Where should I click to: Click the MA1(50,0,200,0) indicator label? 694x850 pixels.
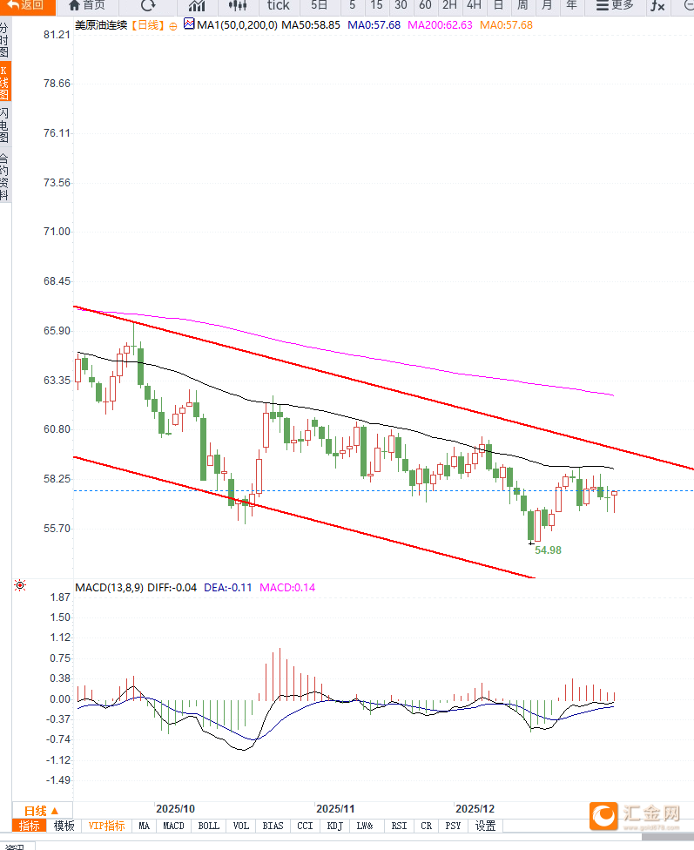237,25
